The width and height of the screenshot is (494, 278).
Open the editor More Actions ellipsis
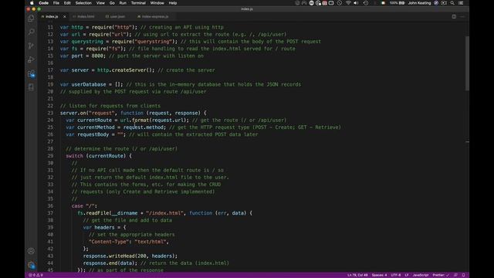coord(462,16)
